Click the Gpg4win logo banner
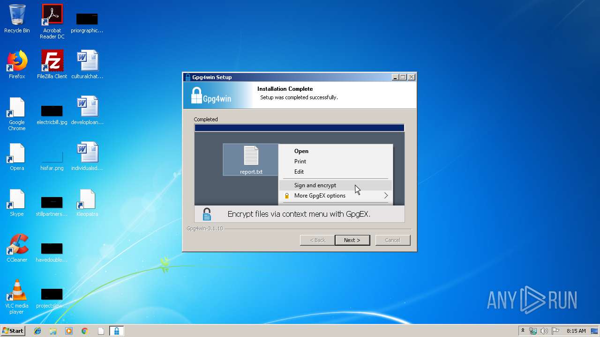Screen dimensions: 600x337 click(217, 95)
